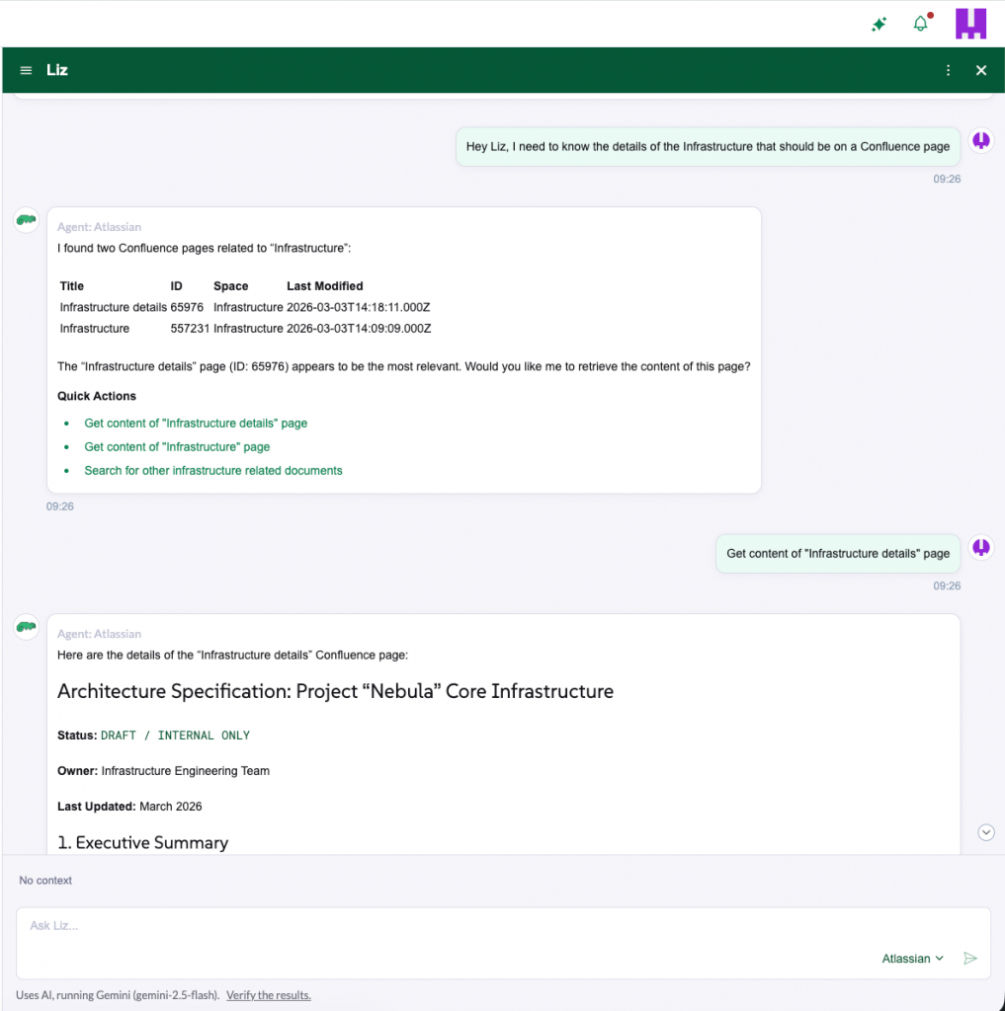Click the user avatar next to 'Get content' message
1005x1011 pixels.
pos(980,547)
